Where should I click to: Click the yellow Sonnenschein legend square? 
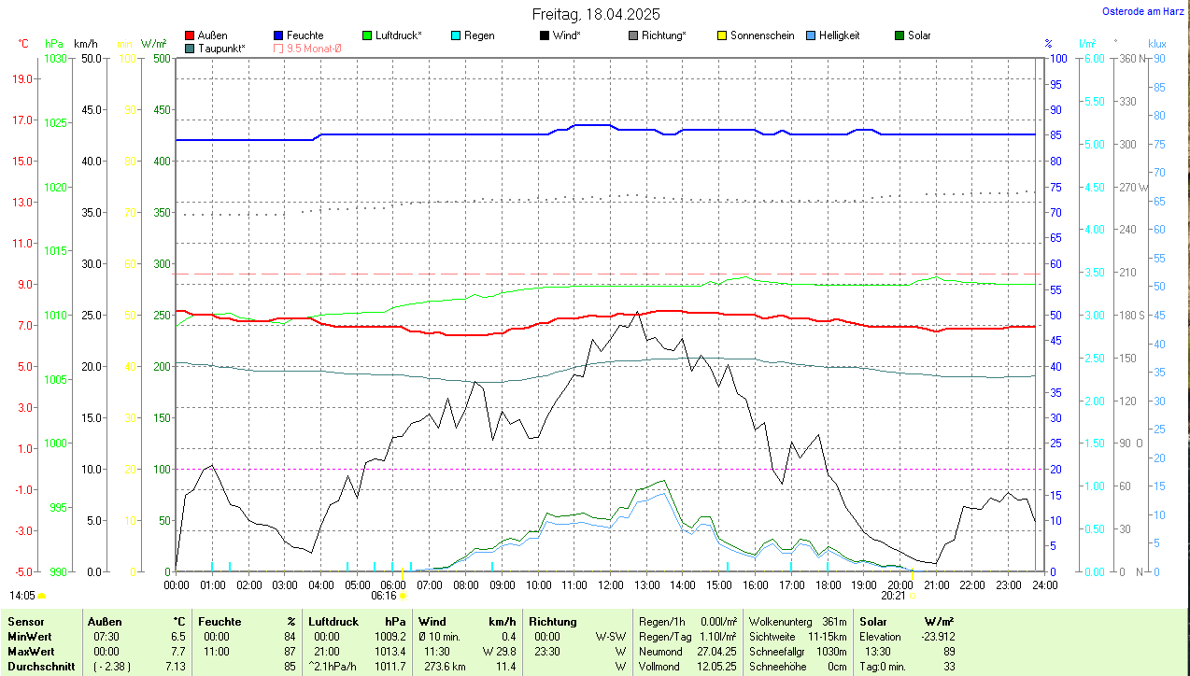click(x=722, y=35)
